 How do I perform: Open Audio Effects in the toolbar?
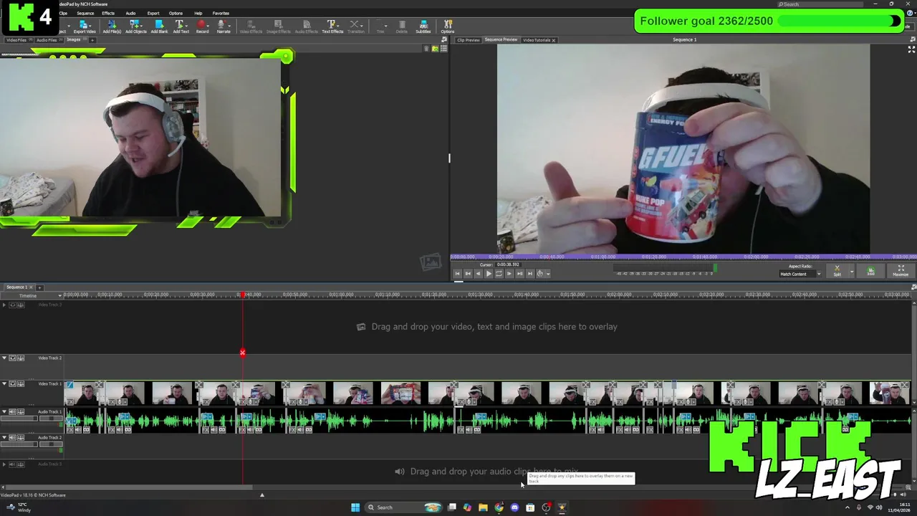click(x=306, y=27)
